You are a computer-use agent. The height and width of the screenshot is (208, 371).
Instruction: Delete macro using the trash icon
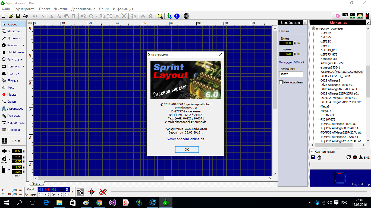point(319,157)
